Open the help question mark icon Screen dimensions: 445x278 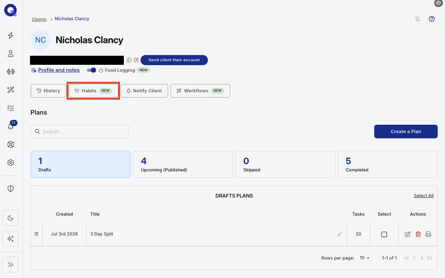pyautogui.click(x=432, y=19)
